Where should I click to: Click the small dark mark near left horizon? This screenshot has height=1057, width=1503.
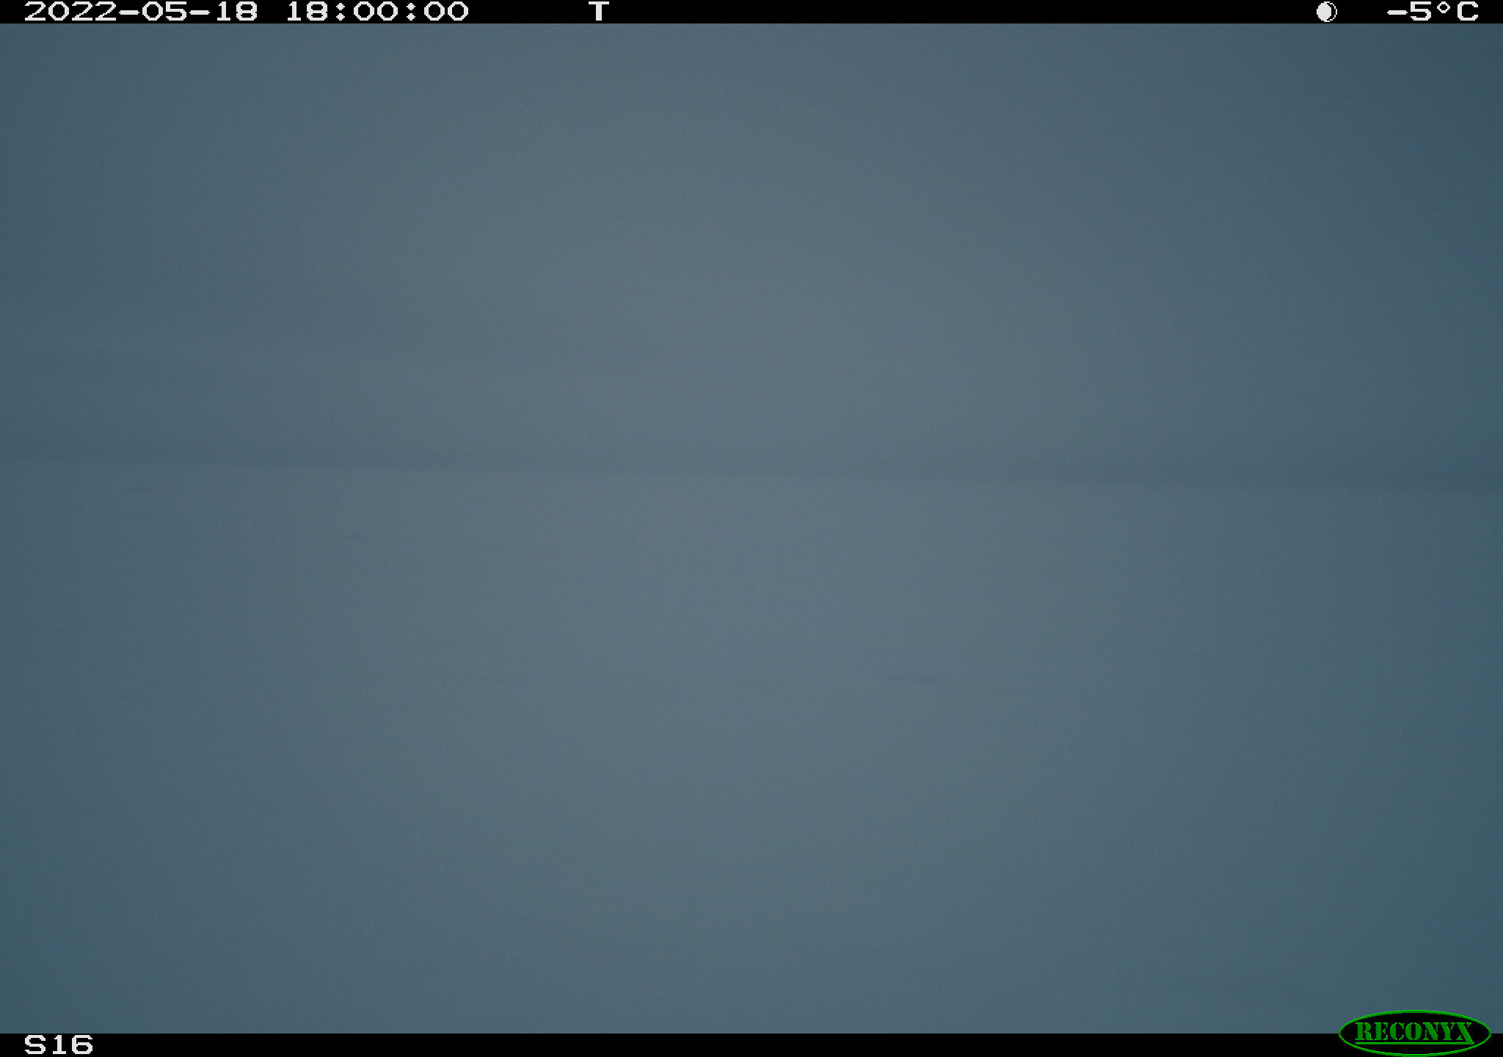tap(139, 489)
